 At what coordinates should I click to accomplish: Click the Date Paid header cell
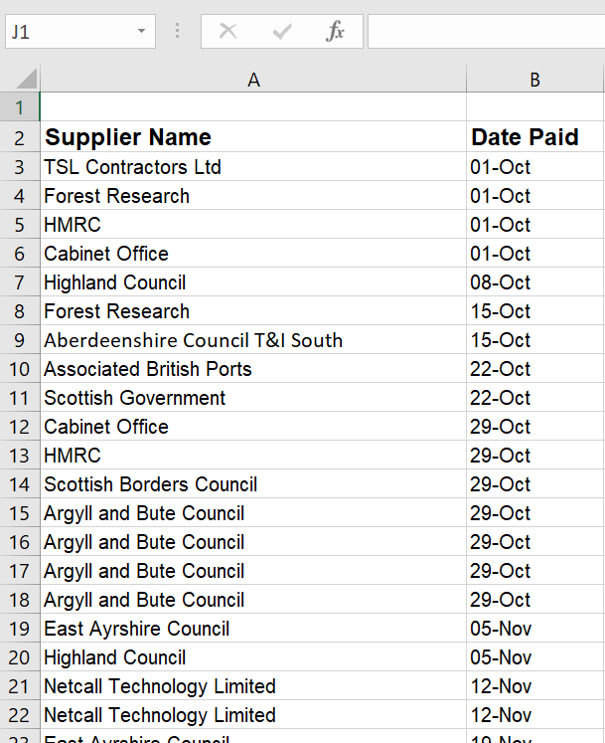(x=525, y=137)
